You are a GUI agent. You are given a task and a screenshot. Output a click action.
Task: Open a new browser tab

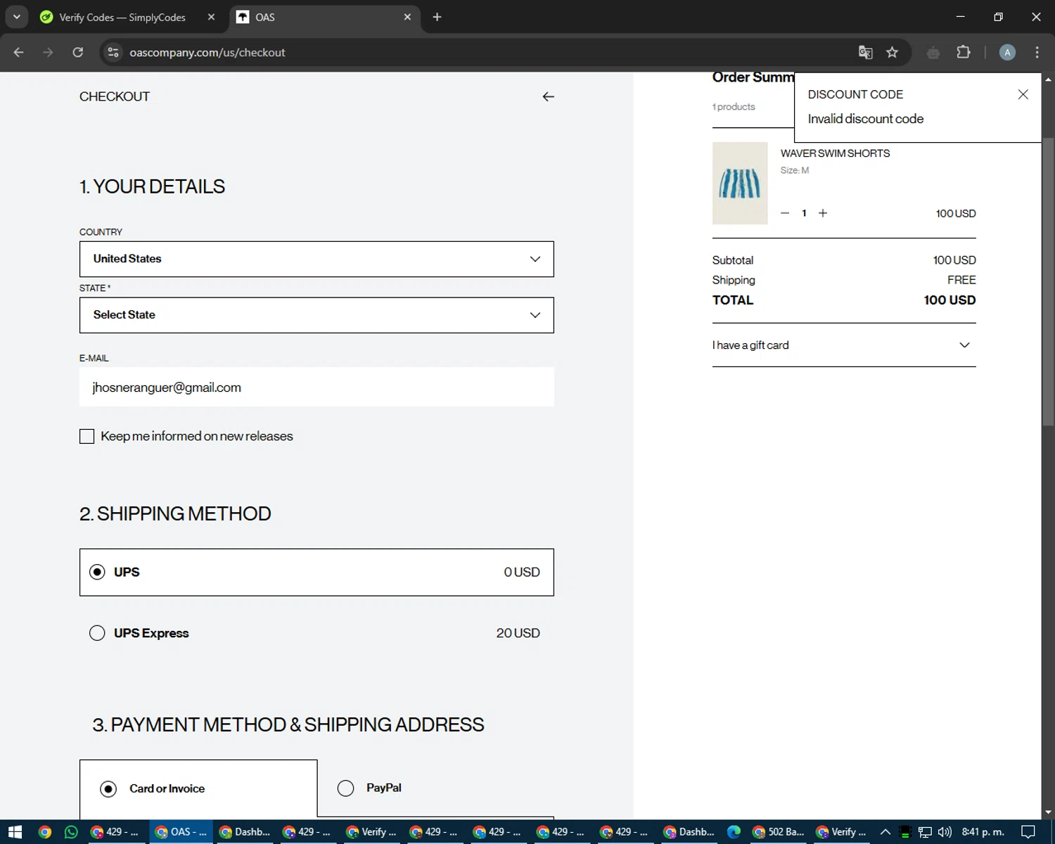coord(437,17)
